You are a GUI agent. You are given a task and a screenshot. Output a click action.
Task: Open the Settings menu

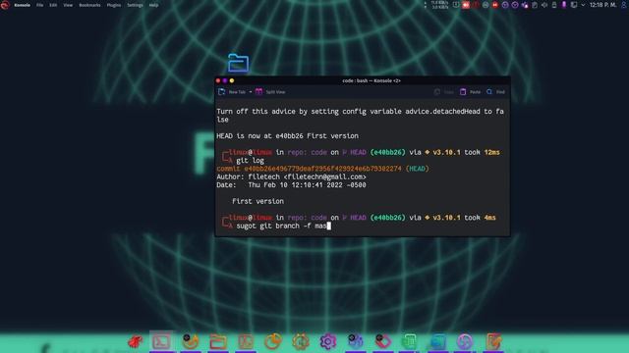pos(135,5)
